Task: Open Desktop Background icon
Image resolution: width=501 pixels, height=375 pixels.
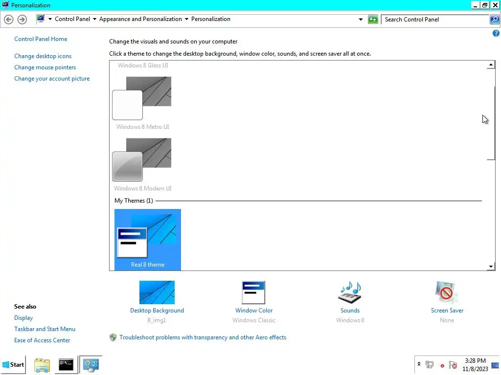Action: pyautogui.click(x=157, y=292)
